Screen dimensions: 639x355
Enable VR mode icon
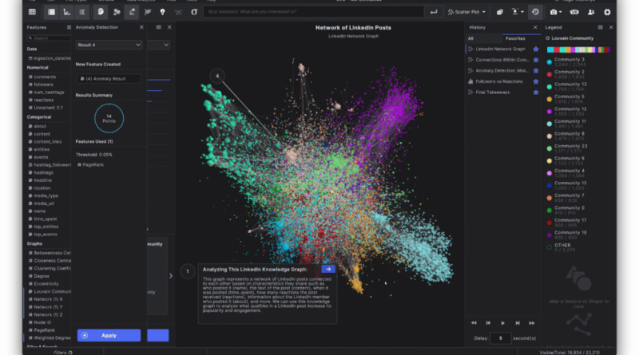(574, 12)
